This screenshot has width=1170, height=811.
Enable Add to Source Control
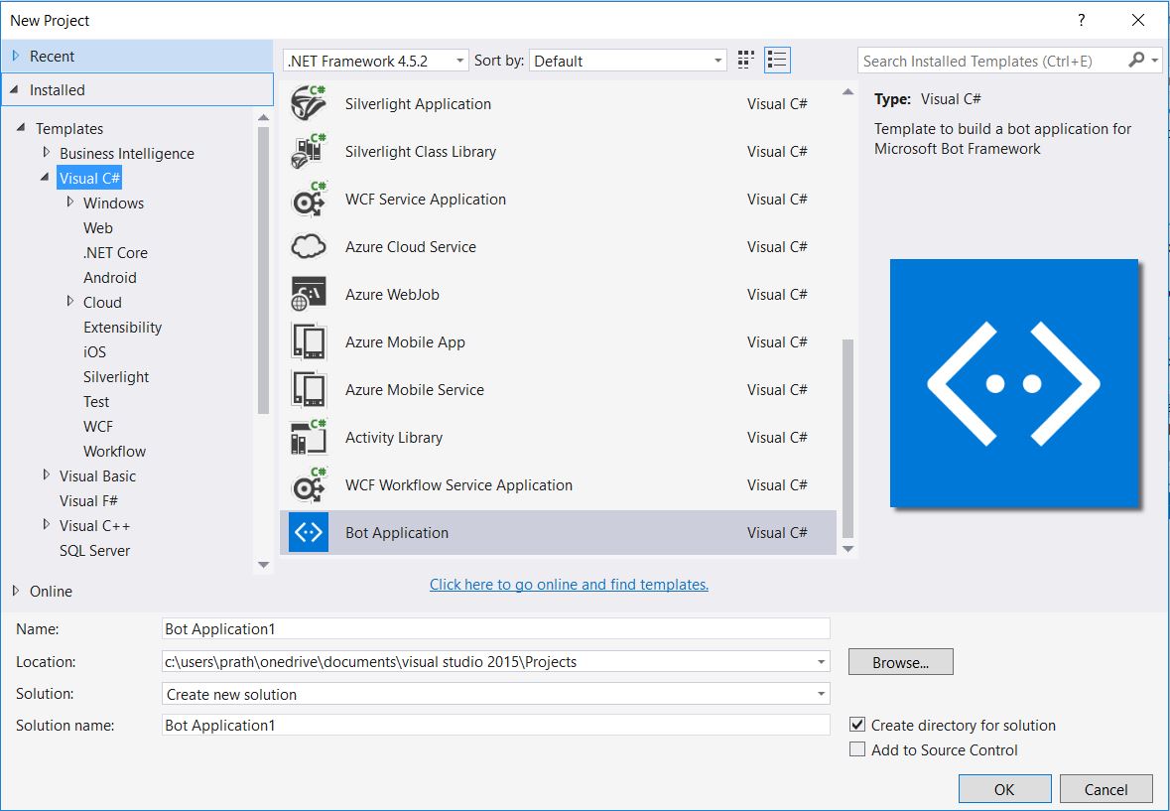pos(857,749)
